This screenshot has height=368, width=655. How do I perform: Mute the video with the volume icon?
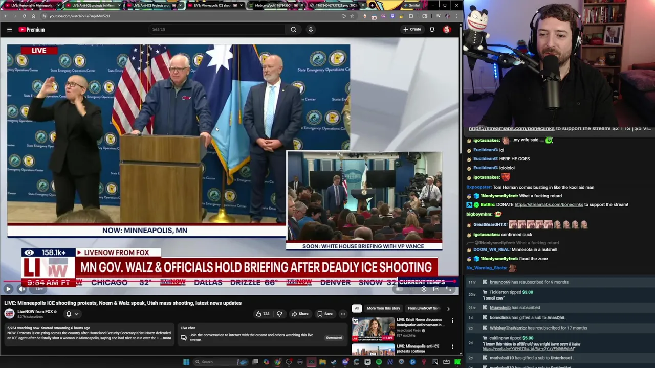coord(21,289)
